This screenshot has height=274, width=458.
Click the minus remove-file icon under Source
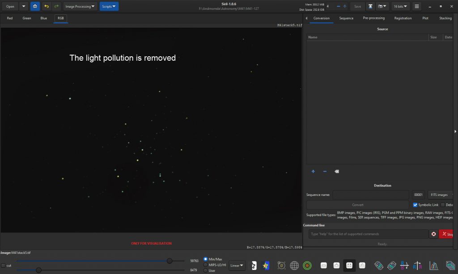325,171
